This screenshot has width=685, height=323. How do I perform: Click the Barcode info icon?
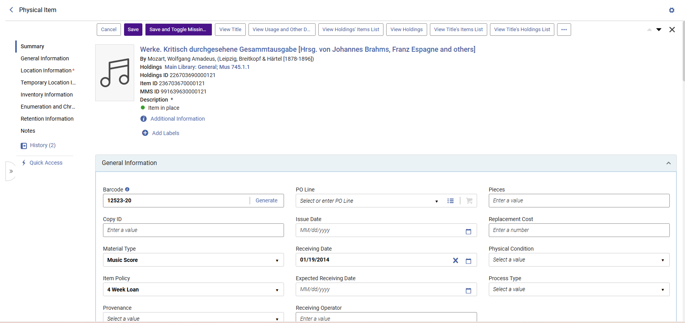pyautogui.click(x=127, y=190)
